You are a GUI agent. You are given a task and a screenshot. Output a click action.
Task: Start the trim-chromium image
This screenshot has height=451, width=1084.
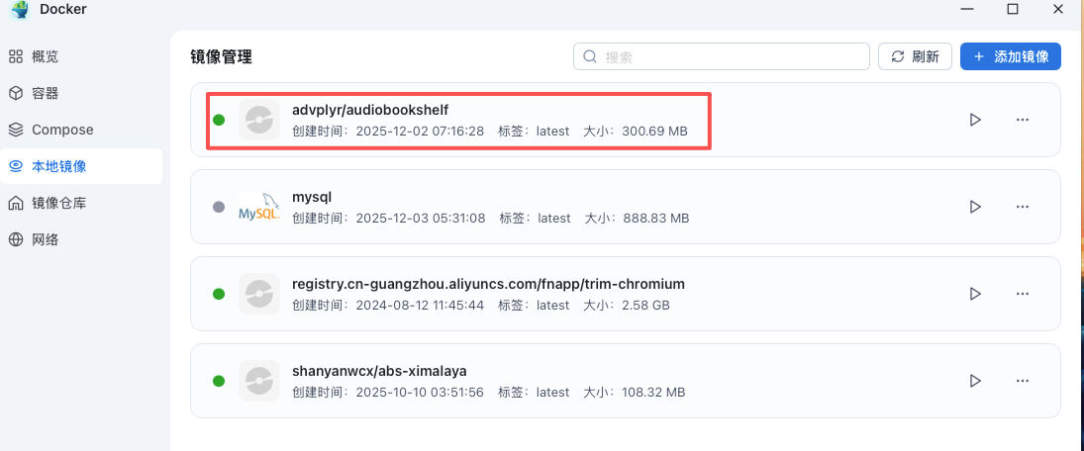click(975, 294)
